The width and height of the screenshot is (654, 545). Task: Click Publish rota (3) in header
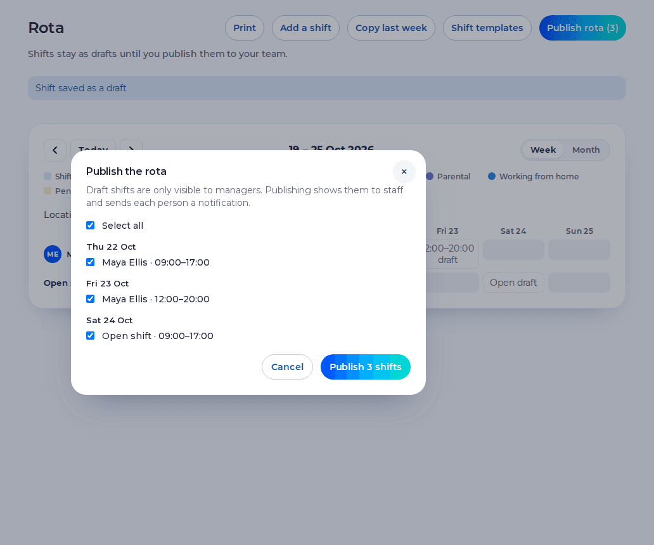coord(582,28)
